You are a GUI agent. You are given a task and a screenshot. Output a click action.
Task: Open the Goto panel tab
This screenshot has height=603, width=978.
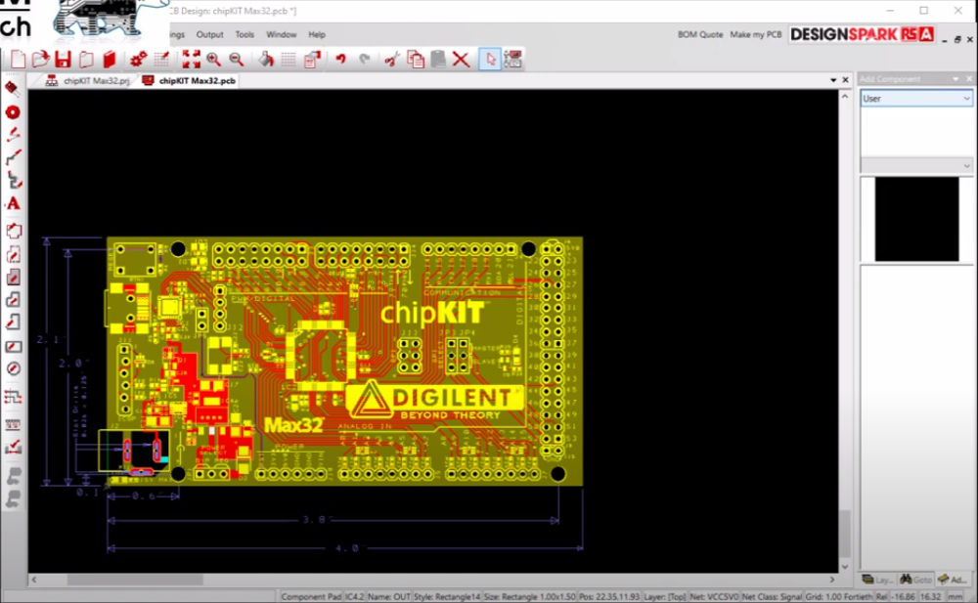tap(915, 580)
